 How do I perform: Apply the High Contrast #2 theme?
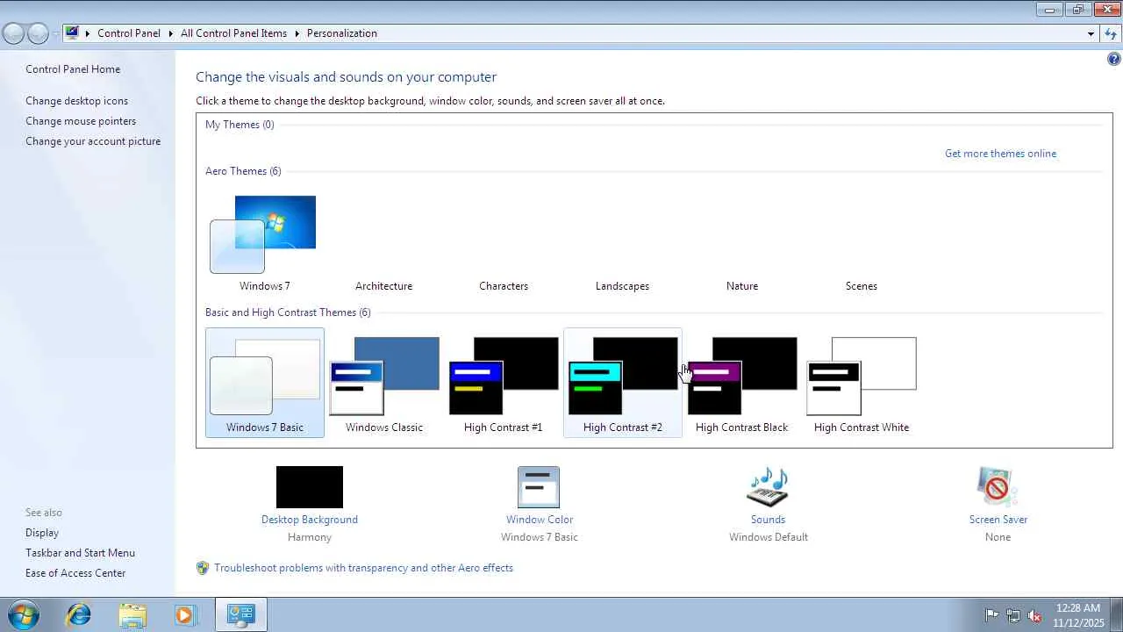[x=623, y=383]
